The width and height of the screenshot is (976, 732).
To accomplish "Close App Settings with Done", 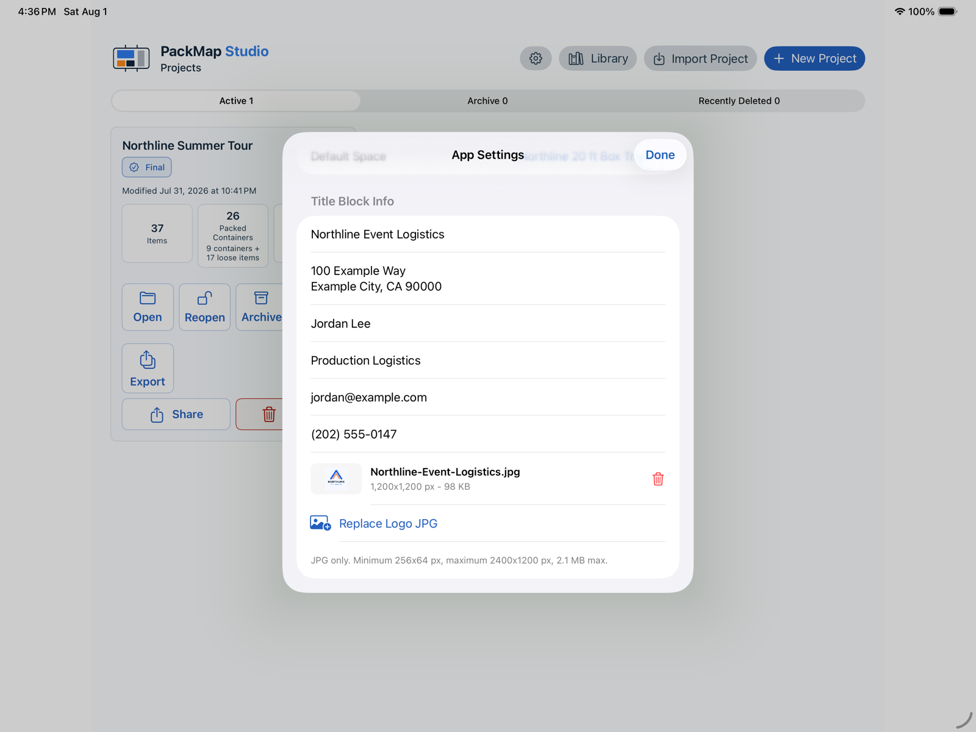I will [660, 155].
